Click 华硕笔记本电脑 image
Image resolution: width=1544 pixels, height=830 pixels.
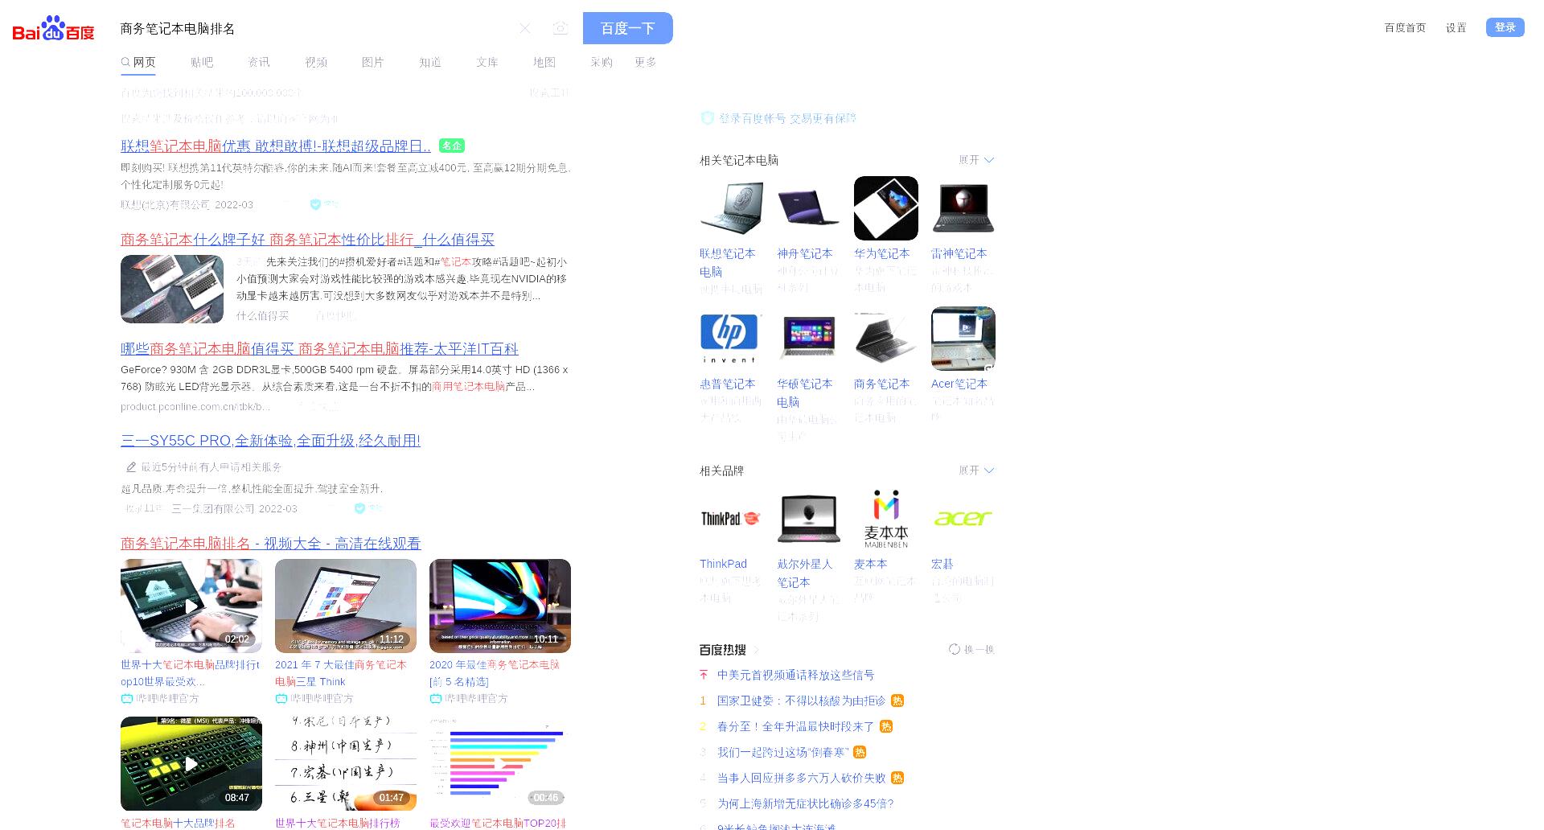[x=808, y=339]
